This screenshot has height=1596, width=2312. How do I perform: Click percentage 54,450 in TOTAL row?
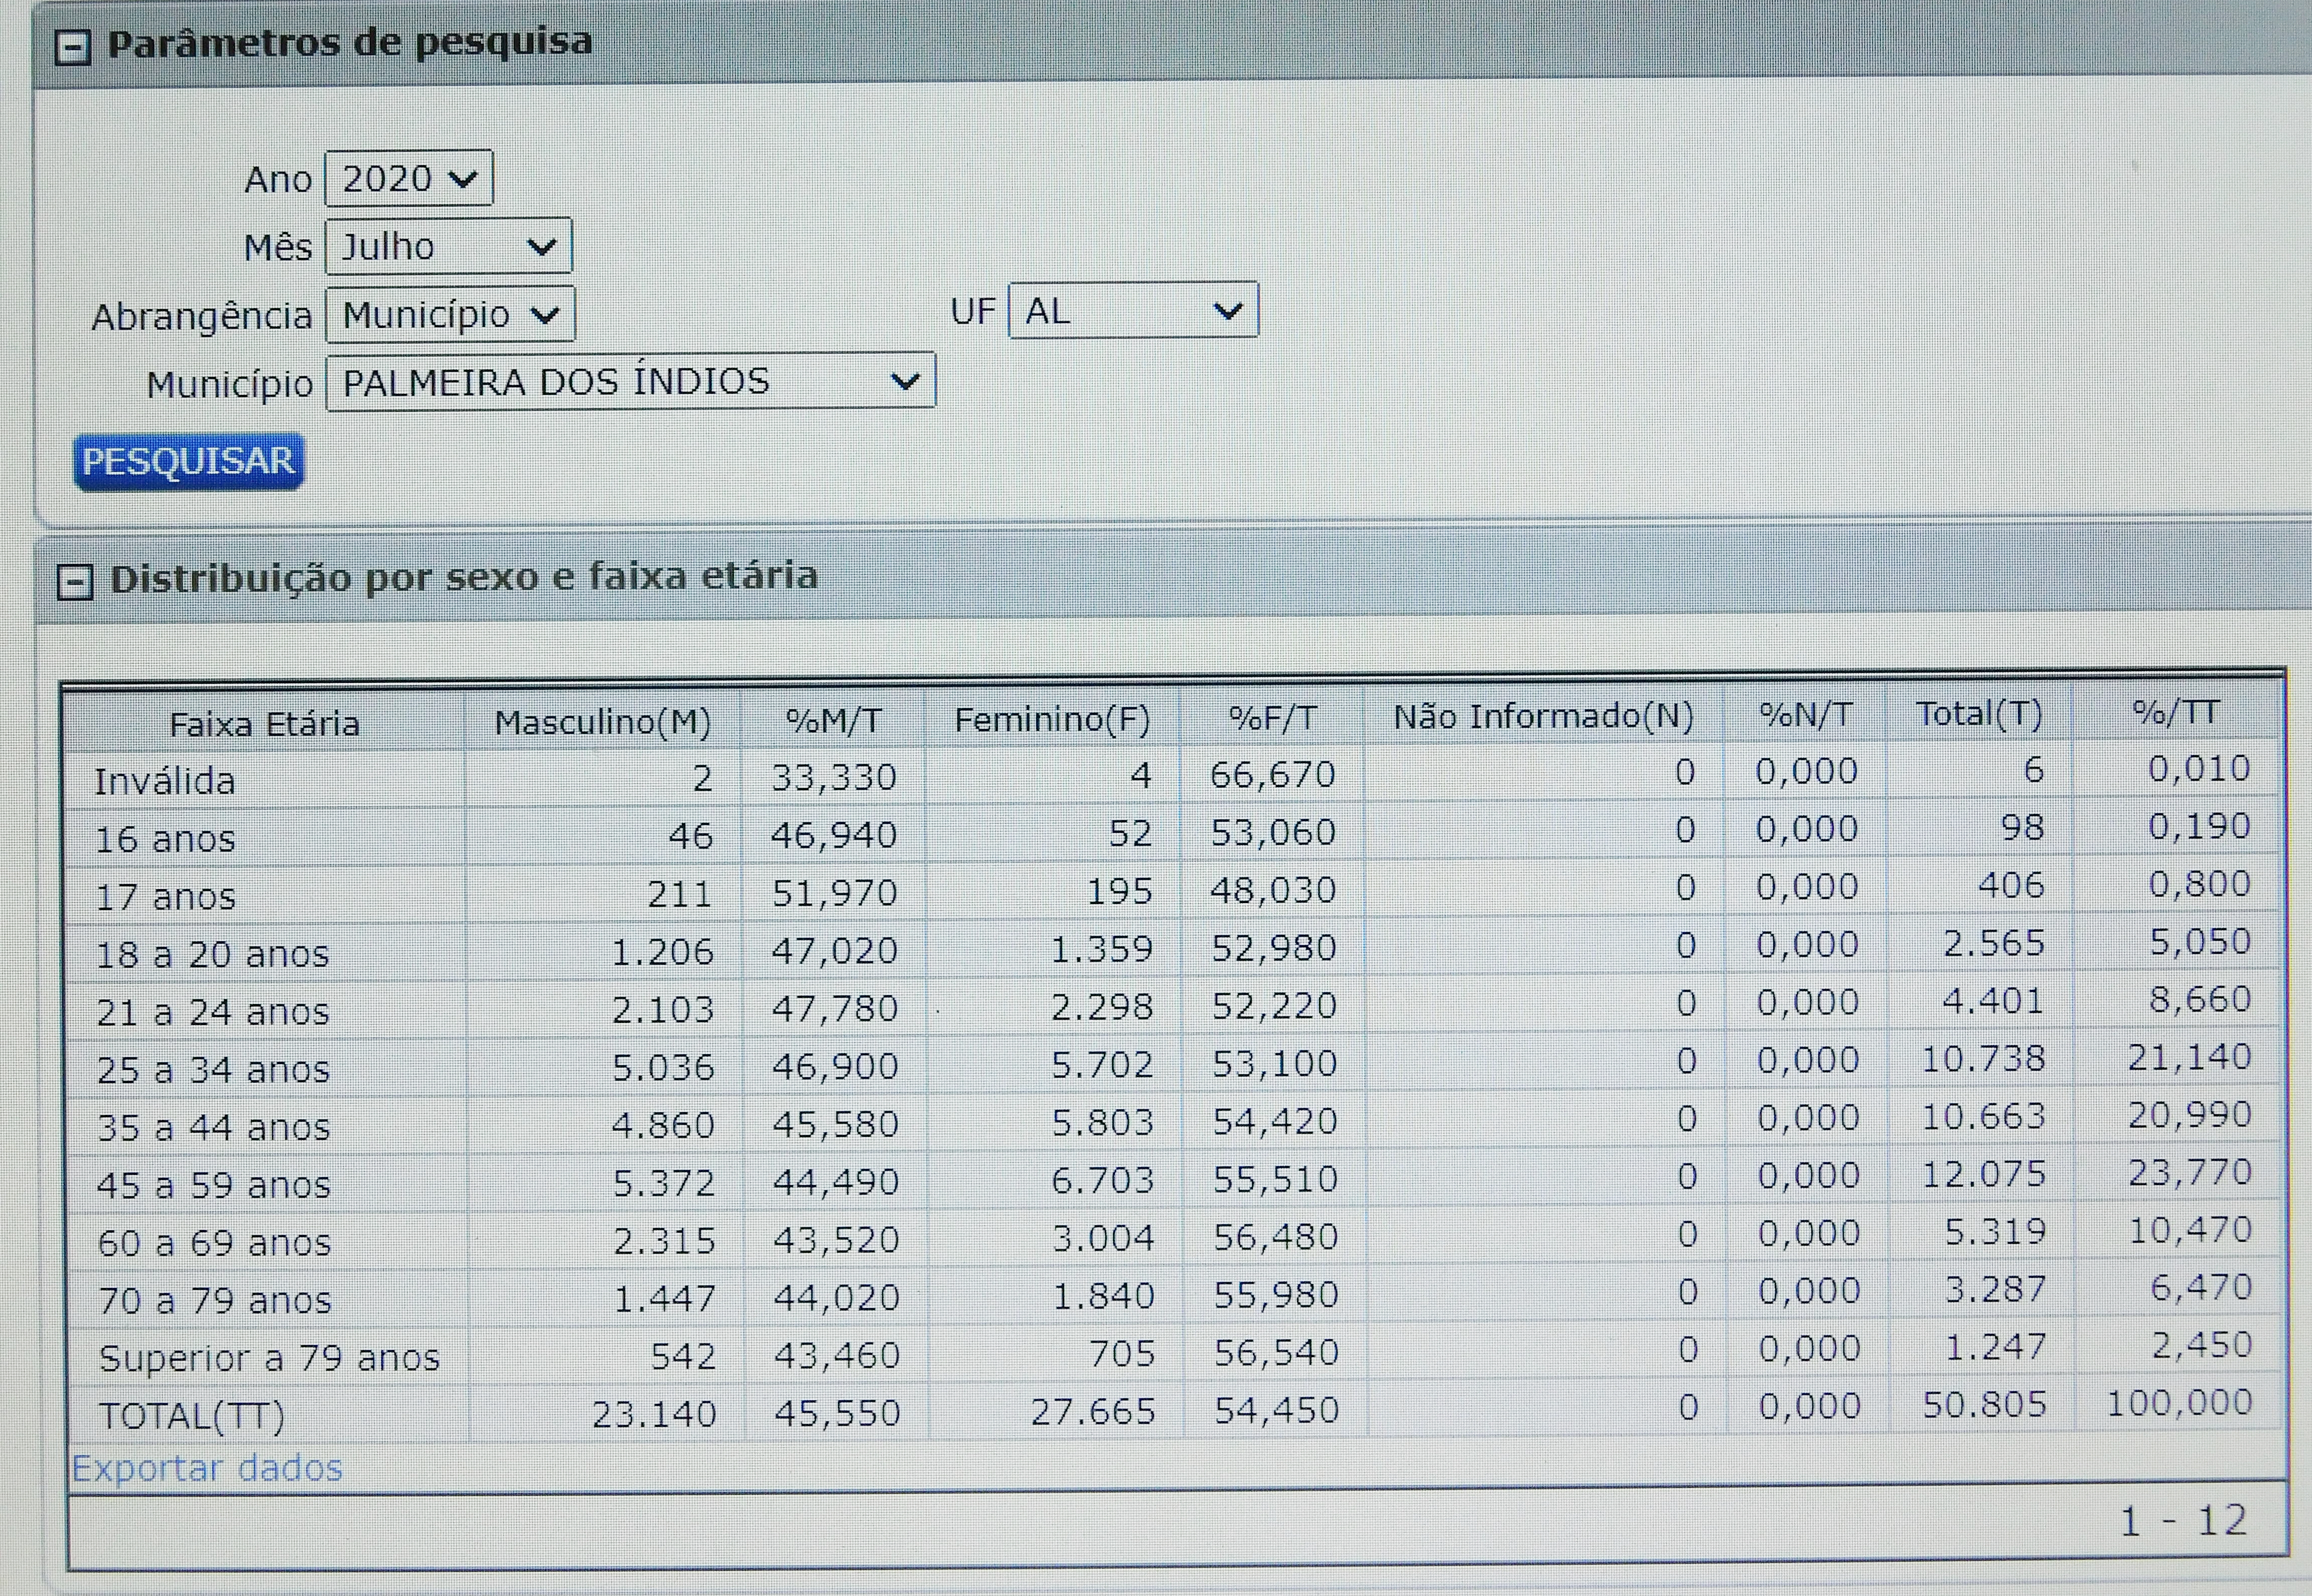pos(1277,1410)
